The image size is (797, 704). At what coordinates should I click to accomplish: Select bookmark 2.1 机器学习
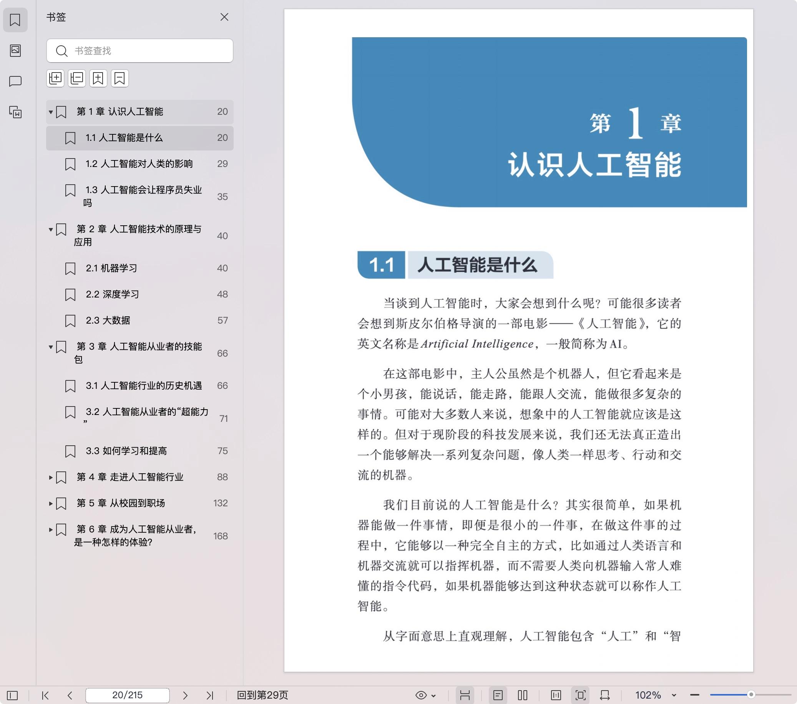pos(139,268)
